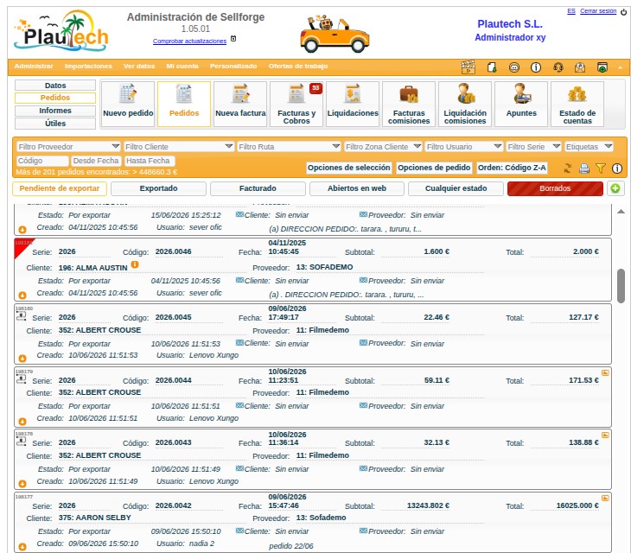Viewport: 631px width, 553px height.
Task: Click the update check icon beside Comprobar actualizaciones
Action: tap(233, 39)
